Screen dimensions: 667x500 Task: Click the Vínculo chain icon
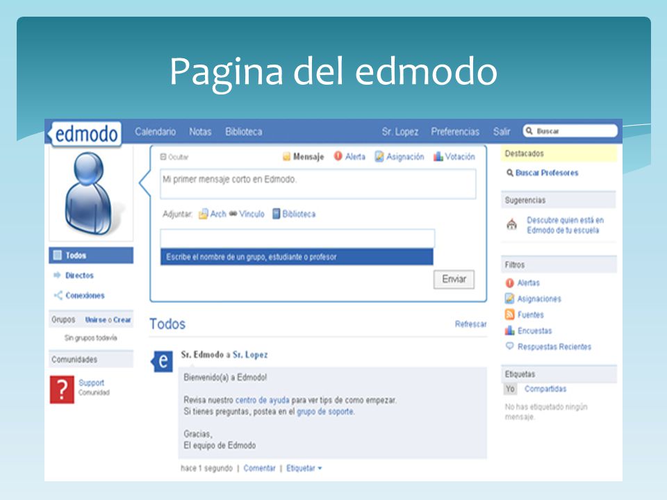click(x=233, y=213)
